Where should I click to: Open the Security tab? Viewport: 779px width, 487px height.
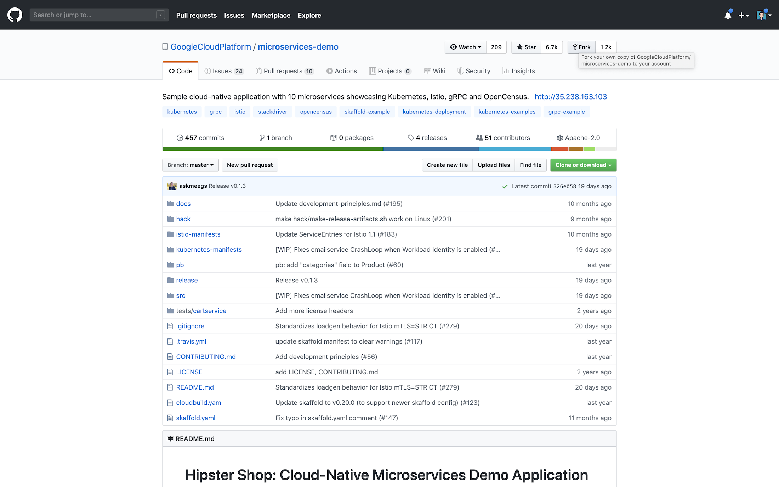tap(474, 71)
